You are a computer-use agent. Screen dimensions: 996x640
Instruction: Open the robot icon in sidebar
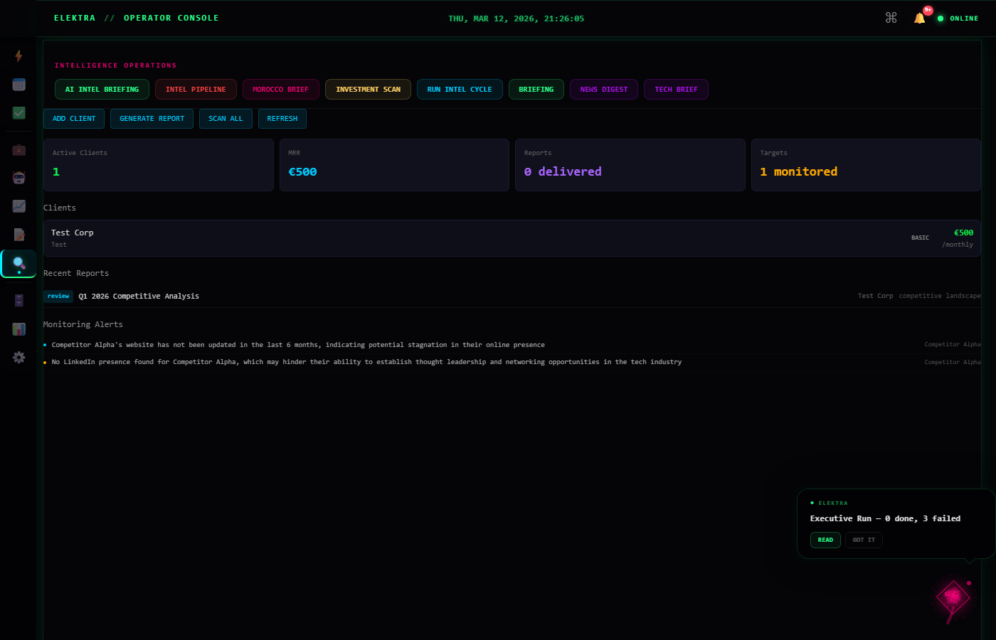(x=18, y=178)
